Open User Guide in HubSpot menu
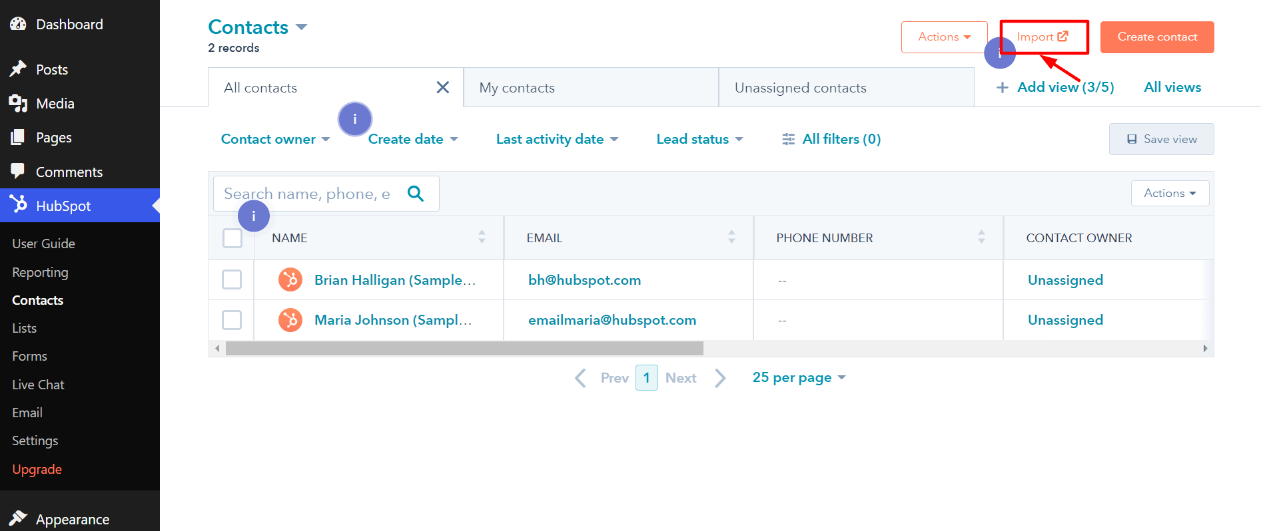The image size is (1261, 531). (x=43, y=244)
